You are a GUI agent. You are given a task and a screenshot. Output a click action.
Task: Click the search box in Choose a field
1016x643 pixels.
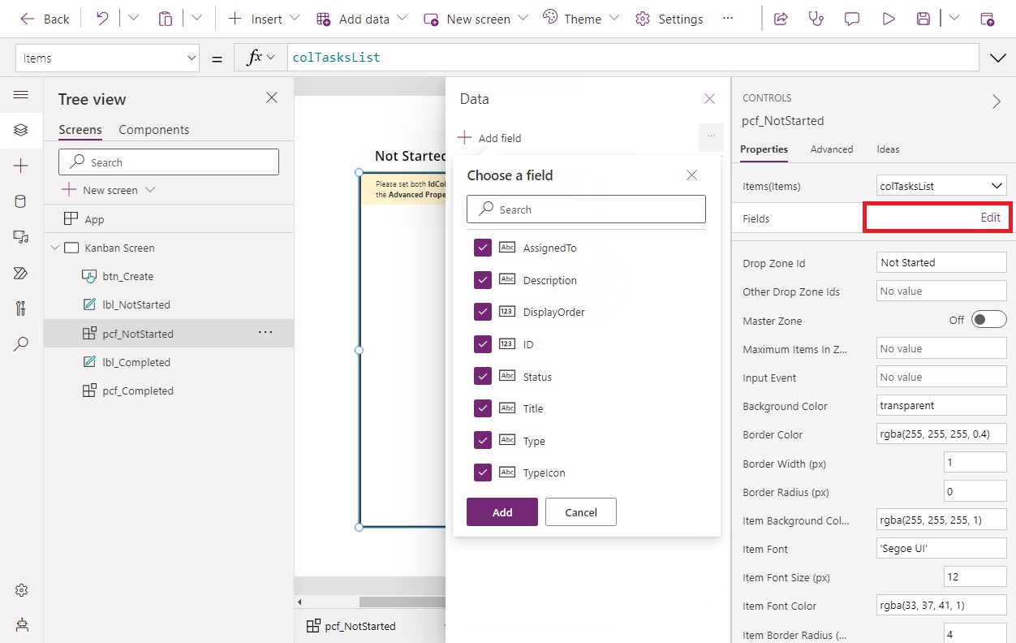click(x=586, y=209)
